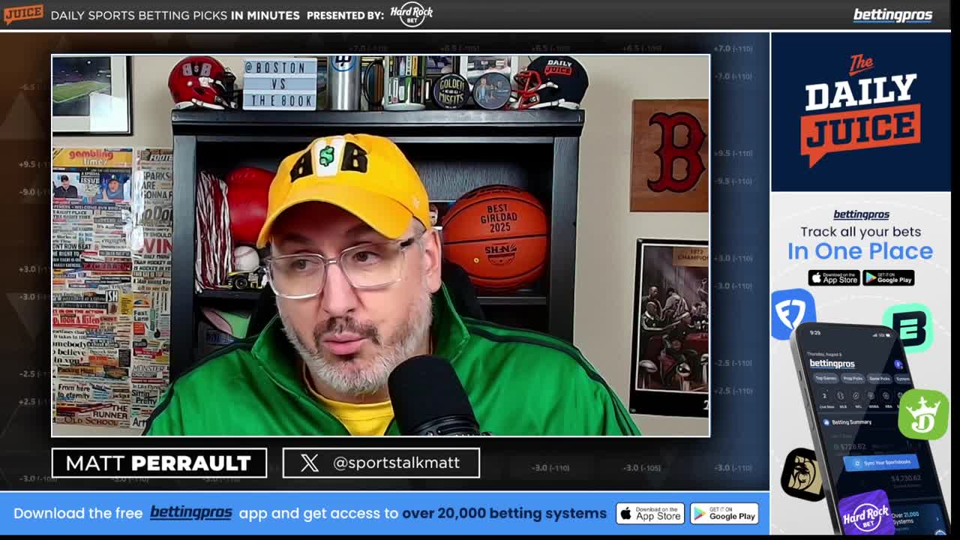Open the Betting Summary row
Screen dimensions: 960x540
[851, 421]
